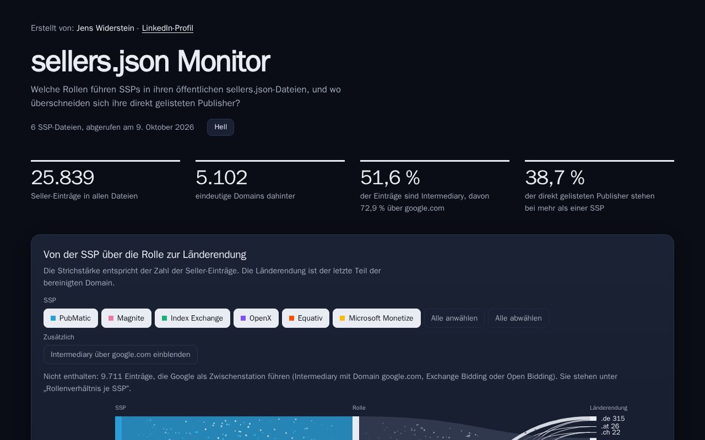Click the Alle anwählen button
Image resolution: width=705 pixels, height=440 pixels.
pyautogui.click(x=454, y=318)
